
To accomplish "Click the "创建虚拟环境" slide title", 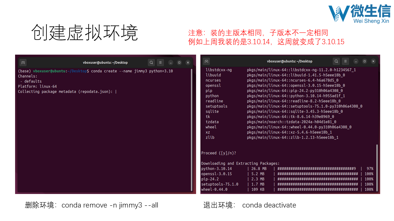I will (85, 33).
